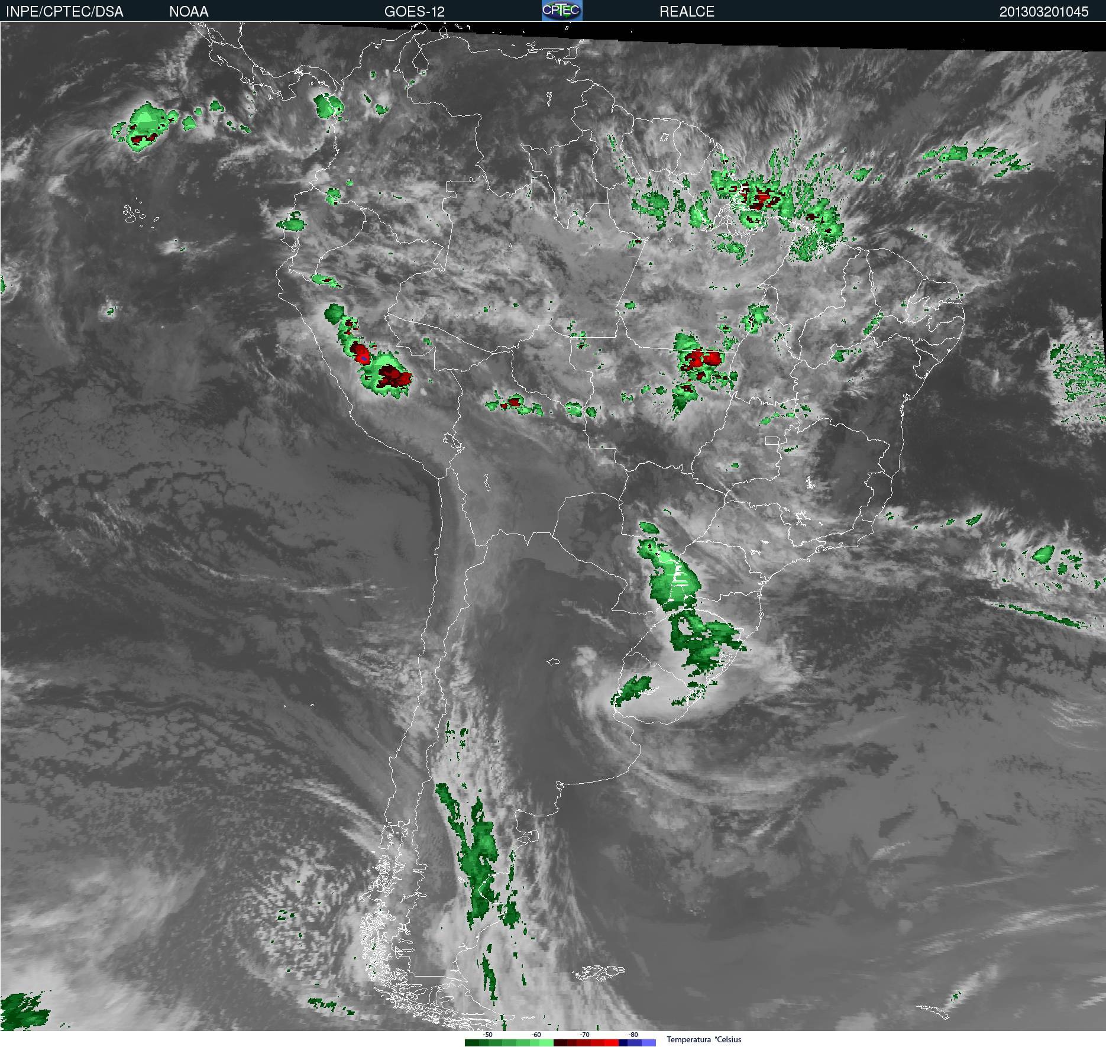The image size is (1106, 1047).
Task: Click the -70 legend value
Action: pyautogui.click(x=584, y=1035)
